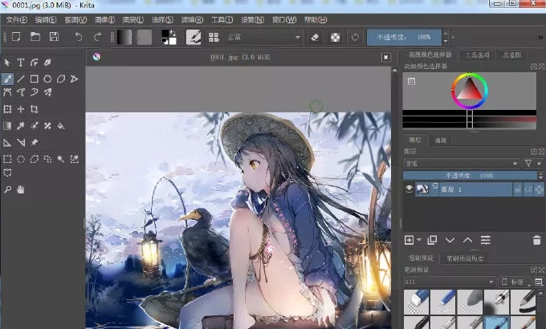This screenshot has height=329, width=546.
Task: Save the document with floppy icon
Action: tap(54, 37)
